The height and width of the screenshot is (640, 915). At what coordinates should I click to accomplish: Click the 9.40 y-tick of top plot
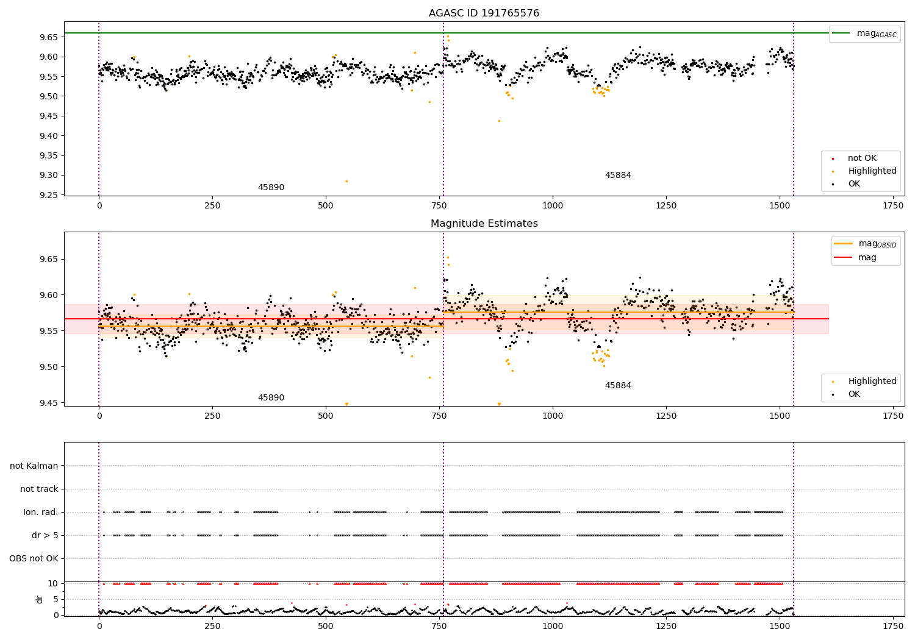[48, 136]
